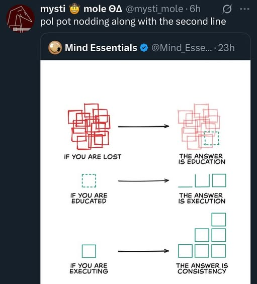Screen dimensions: 257x284
Task: Click the 23h quoted tweet timestamp
Action: click(x=226, y=48)
